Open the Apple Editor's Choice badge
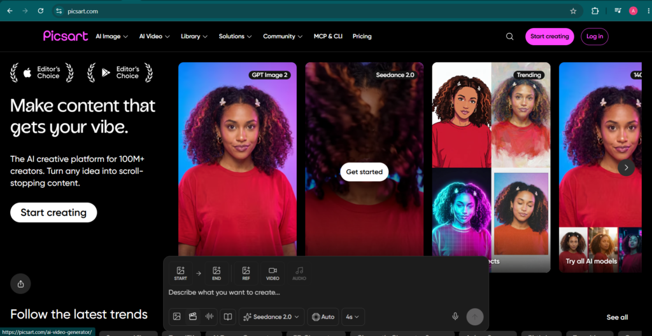The height and width of the screenshot is (336, 652). (x=42, y=72)
